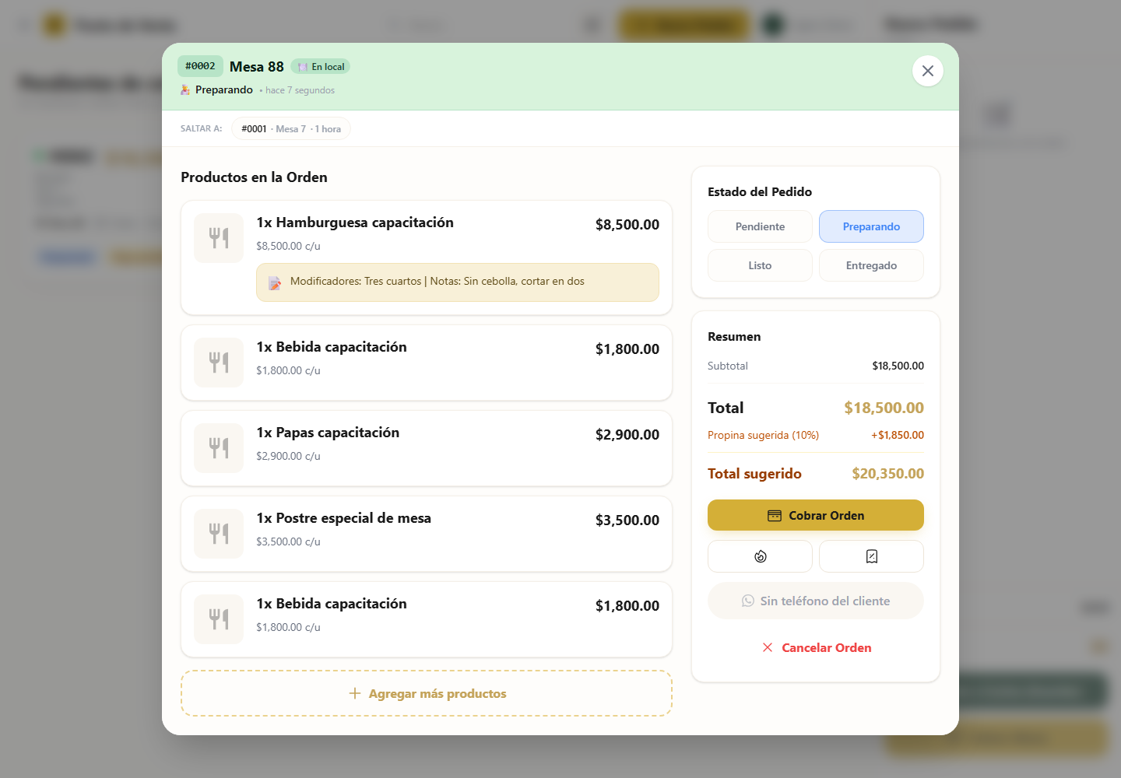This screenshot has width=1121, height=778.
Task: Click the kitchen flame icon button
Action: pyautogui.click(x=760, y=556)
